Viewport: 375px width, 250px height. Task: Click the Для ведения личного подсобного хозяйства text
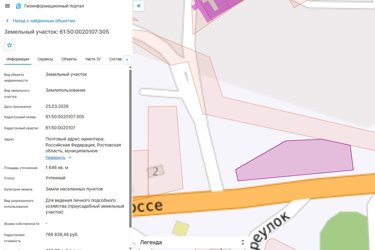tap(85, 206)
